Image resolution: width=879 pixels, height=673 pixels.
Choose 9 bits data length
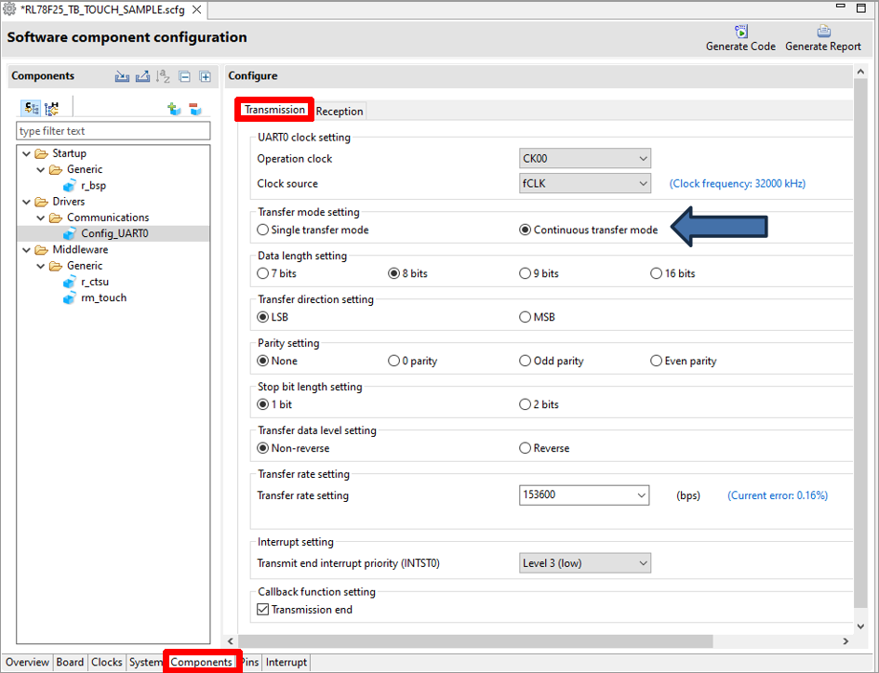[526, 273]
